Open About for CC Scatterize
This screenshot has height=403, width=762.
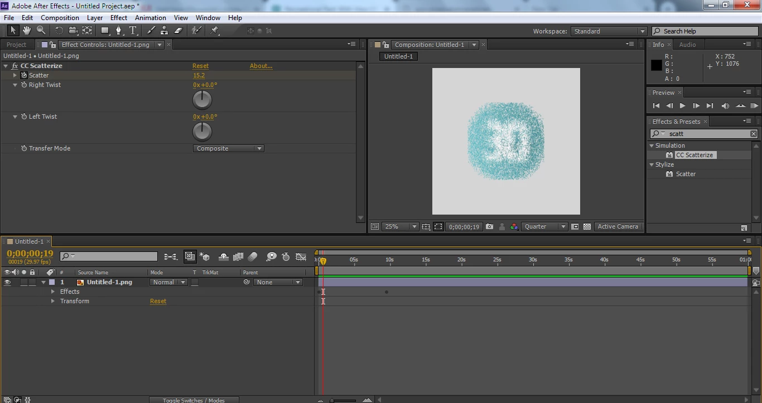[x=261, y=66]
